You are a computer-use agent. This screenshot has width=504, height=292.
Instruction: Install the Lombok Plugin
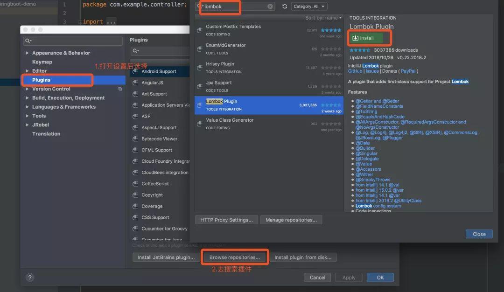(366, 38)
